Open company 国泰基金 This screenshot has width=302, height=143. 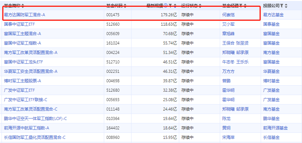[x=271, y=24]
